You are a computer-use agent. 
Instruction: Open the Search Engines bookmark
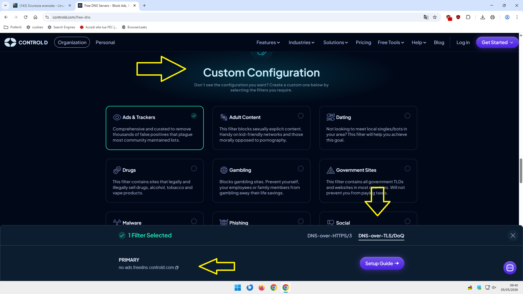[x=61, y=27]
